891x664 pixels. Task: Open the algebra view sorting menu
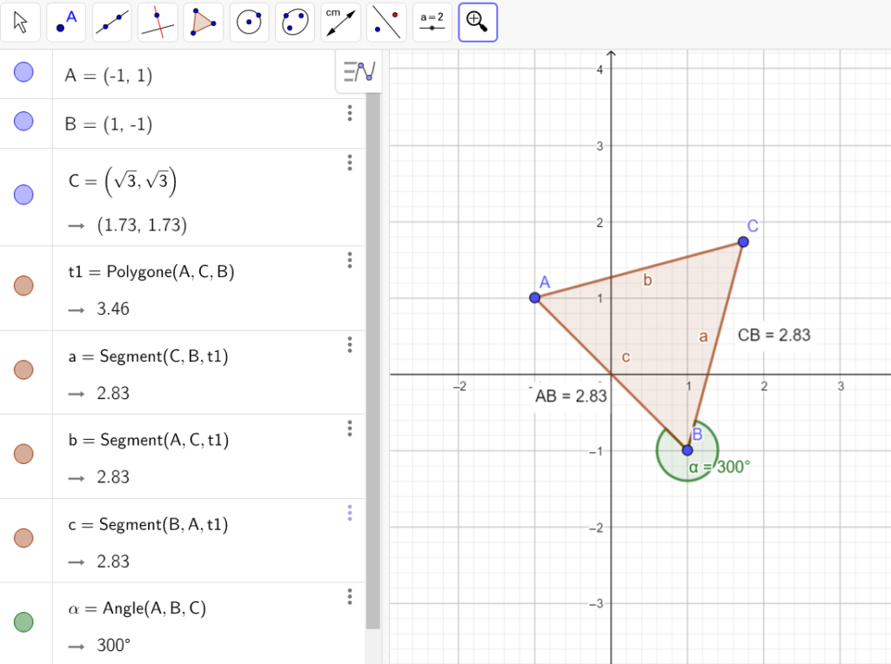tap(358, 72)
